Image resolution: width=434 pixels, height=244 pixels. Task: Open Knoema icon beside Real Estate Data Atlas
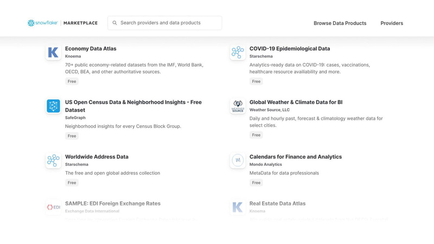tap(238, 207)
